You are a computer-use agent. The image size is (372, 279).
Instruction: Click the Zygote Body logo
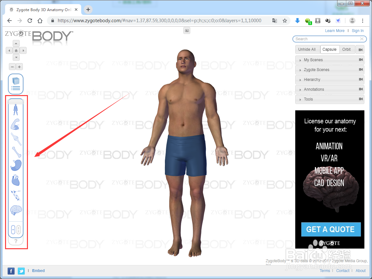coord(39,36)
